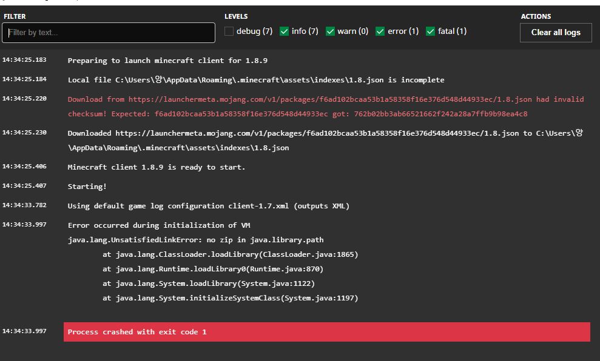This screenshot has width=600, height=361.
Task: Select 'Minecraft client 1.8.9 is ready to start' line
Action: coord(157,167)
